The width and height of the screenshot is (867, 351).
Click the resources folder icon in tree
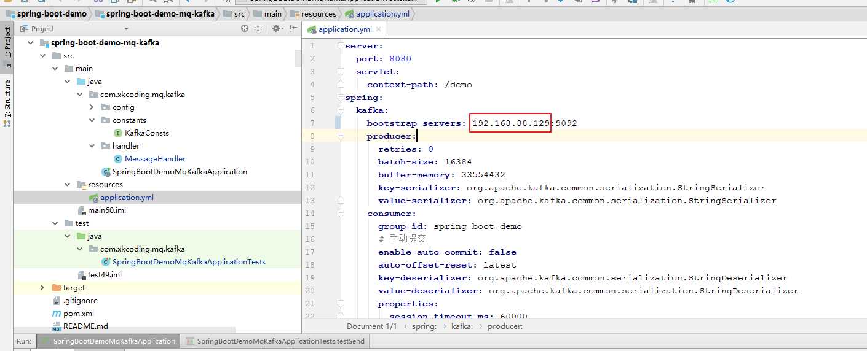[x=81, y=185]
